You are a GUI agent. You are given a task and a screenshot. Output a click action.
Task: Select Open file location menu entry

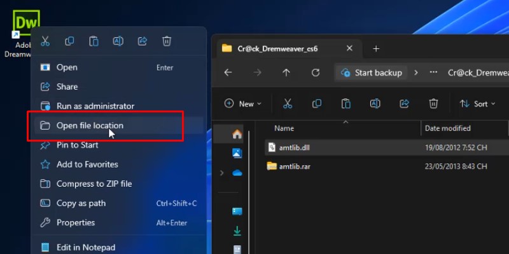click(90, 126)
